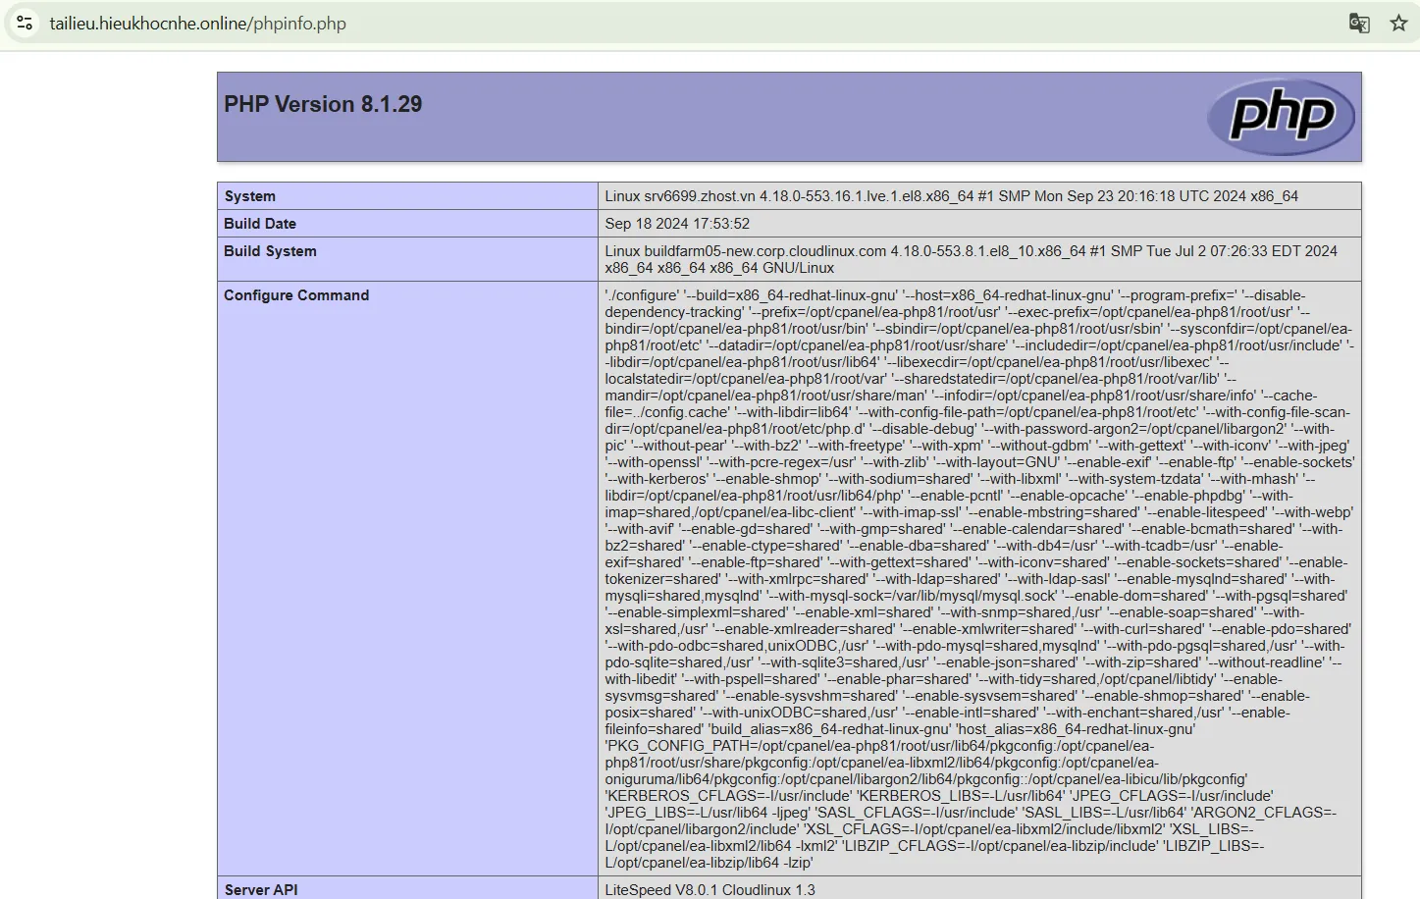Open the Google Translate page icon
This screenshot has width=1420, height=899.
click(x=1359, y=23)
